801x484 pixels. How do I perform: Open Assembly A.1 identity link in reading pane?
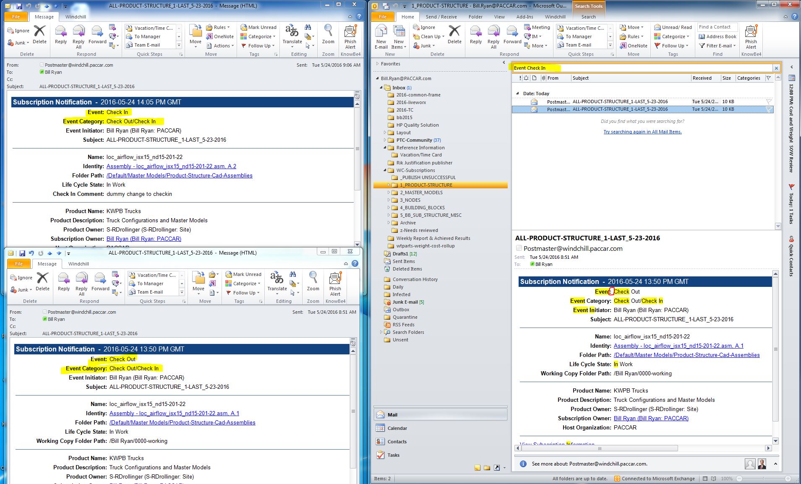click(x=678, y=346)
